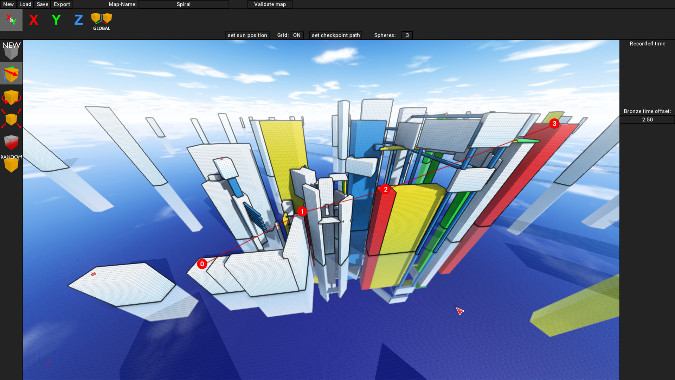Select the move block tool with arrows
The width and height of the screenshot is (675, 380).
click(11, 74)
